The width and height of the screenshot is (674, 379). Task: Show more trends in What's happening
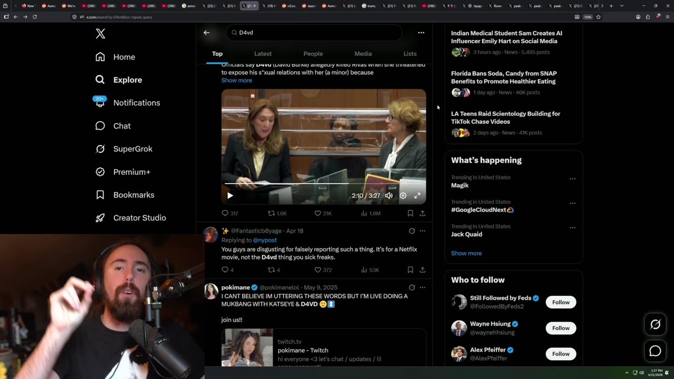click(x=467, y=253)
